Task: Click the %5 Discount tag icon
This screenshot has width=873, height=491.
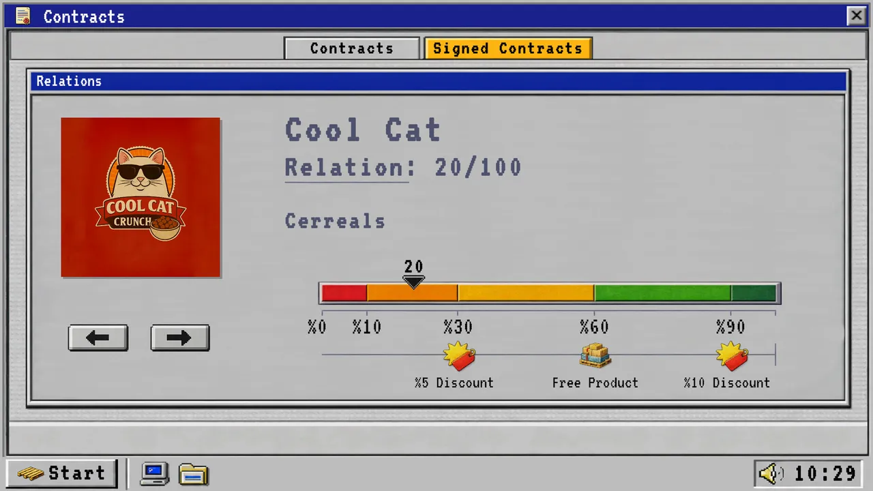Action: pos(459,355)
